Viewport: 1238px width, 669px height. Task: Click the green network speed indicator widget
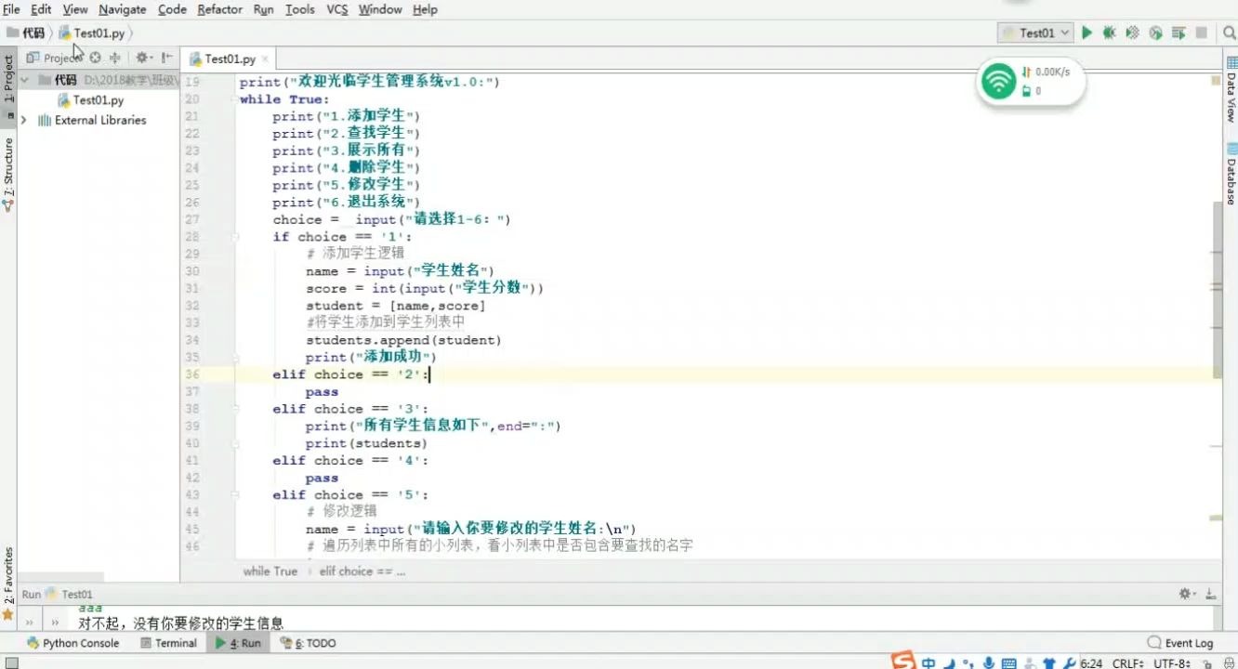(997, 81)
